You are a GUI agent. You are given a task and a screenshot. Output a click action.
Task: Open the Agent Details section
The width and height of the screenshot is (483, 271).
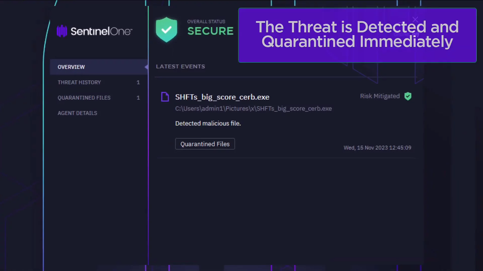pos(77,113)
